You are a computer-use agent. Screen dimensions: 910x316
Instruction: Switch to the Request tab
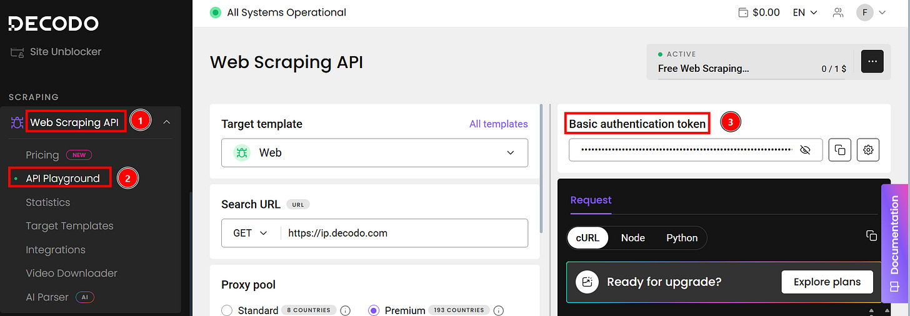coord(591,200)
